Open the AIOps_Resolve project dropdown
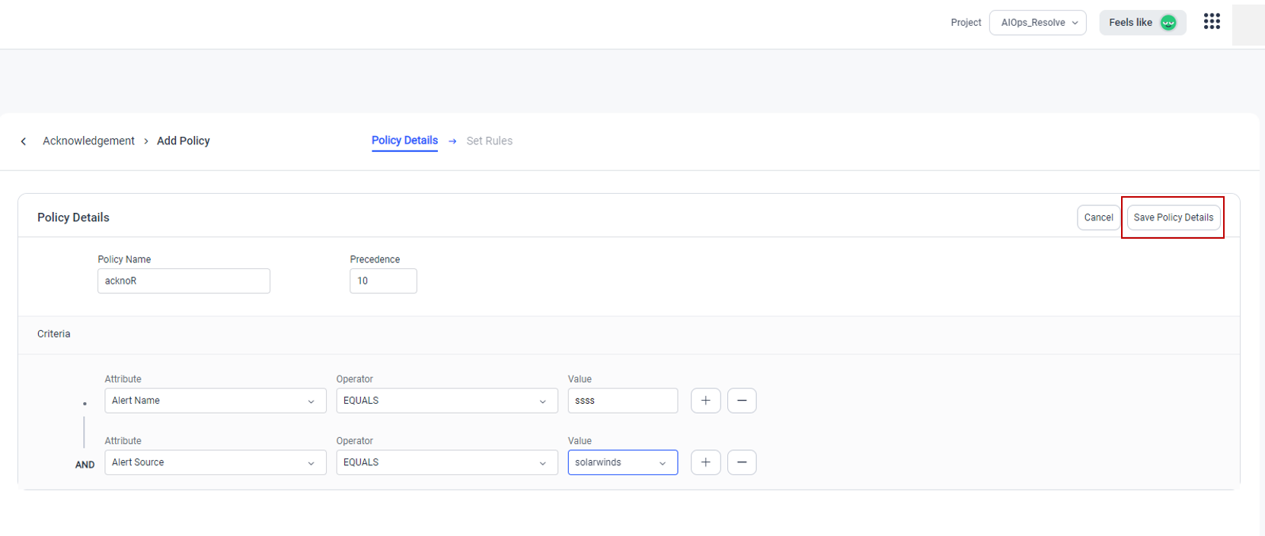 [1037, 23]
